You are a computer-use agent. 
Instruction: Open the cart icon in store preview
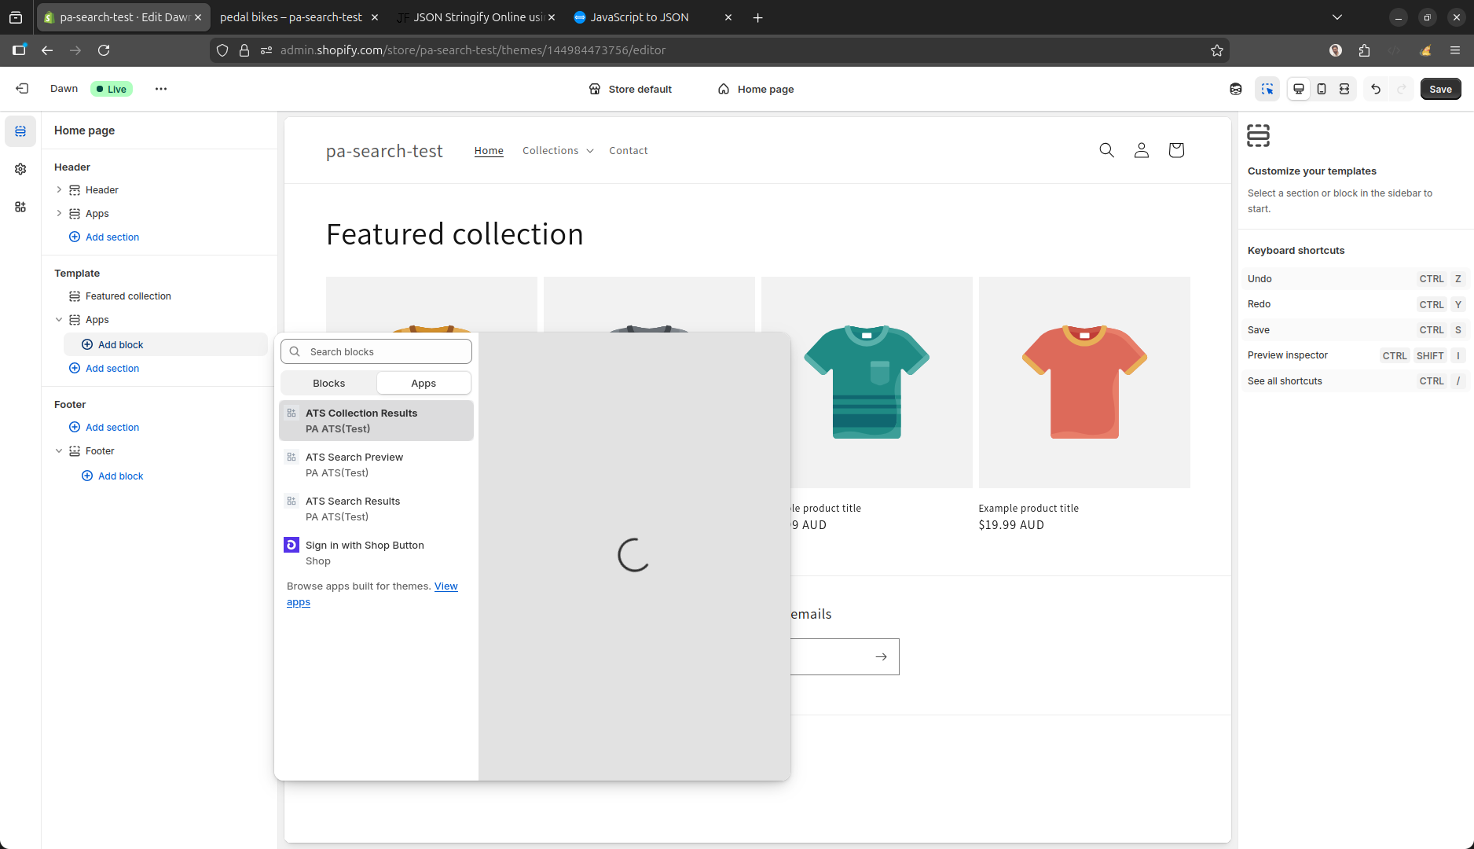[1176, 149]
